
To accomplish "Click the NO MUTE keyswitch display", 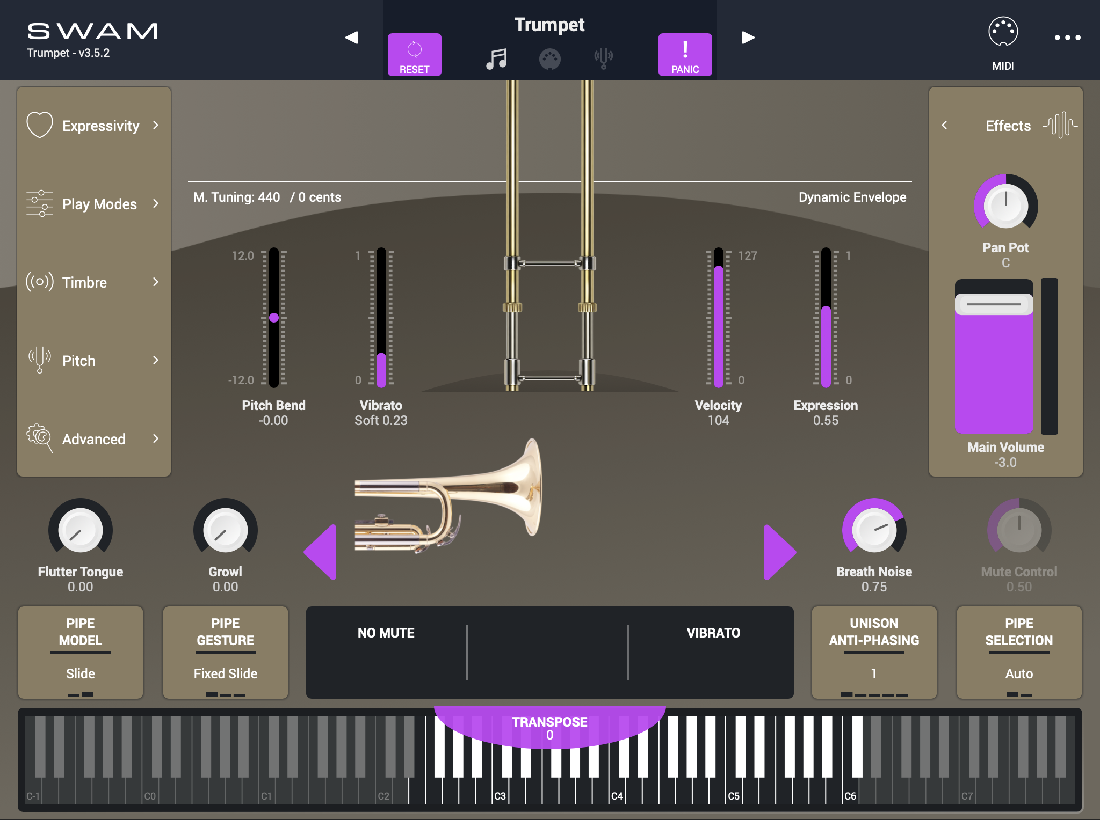I will pyautogui.click(x=386, y=633).
